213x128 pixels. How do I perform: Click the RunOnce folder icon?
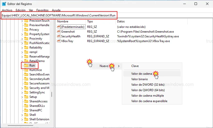[x=26, y=70]
